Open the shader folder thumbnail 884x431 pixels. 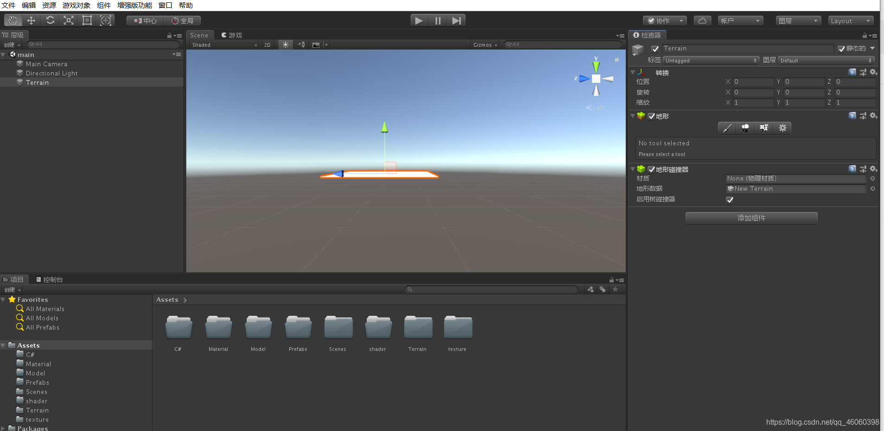point(378,328)
